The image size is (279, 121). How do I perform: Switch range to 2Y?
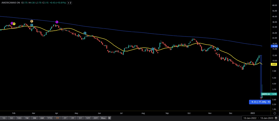coord(65,118)
